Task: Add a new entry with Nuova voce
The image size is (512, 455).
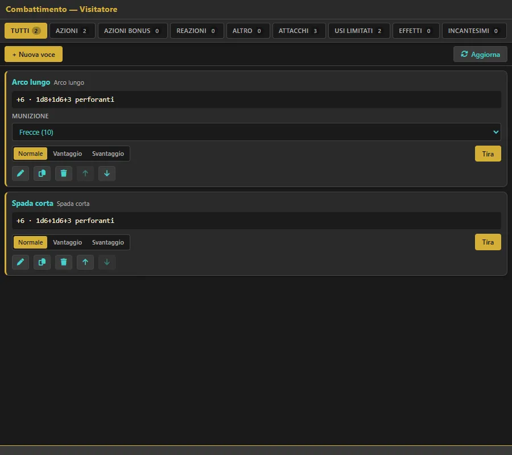Action: coord(34,54)
